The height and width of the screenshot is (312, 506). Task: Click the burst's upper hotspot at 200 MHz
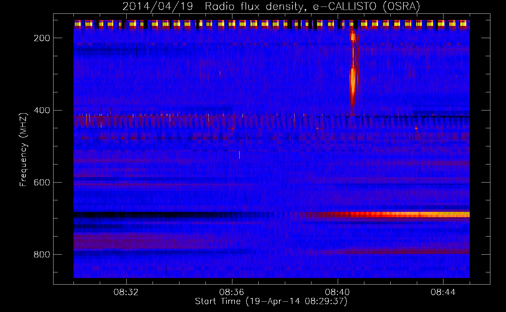tap(353, 37)
